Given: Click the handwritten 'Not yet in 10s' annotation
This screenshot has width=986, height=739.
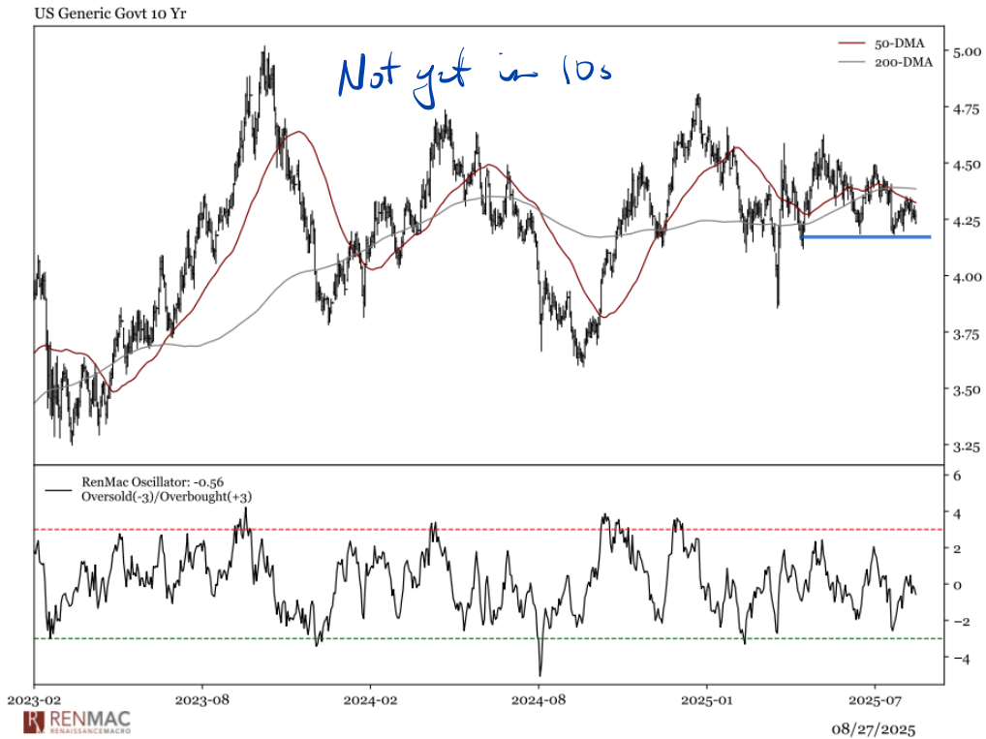Looking at the screenshot, I should click(474, 74).
